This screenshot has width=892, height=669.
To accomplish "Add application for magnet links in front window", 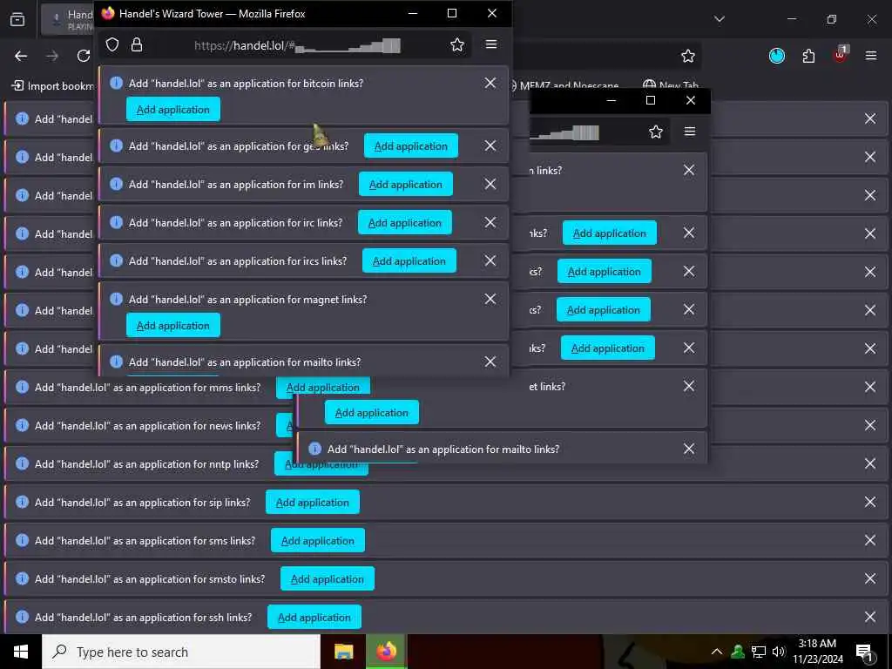I will pos(173,326).
